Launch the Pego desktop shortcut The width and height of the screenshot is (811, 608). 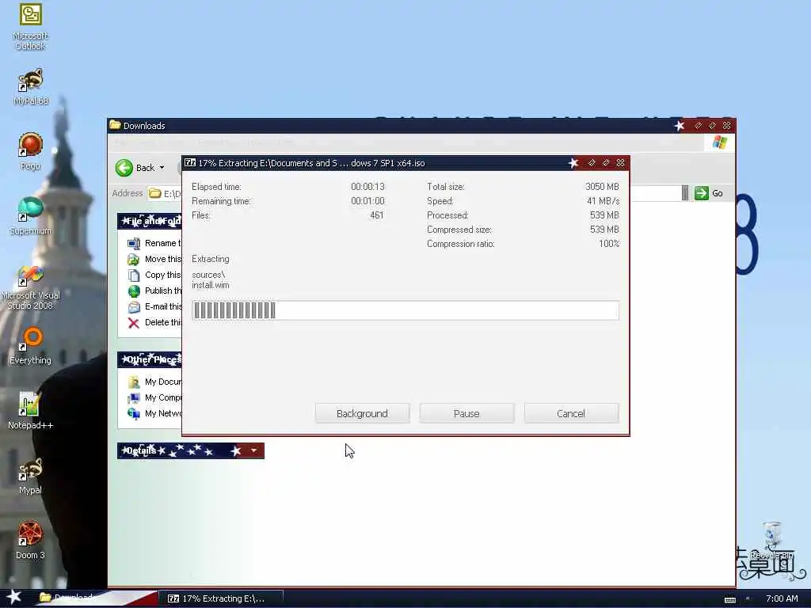31,151
